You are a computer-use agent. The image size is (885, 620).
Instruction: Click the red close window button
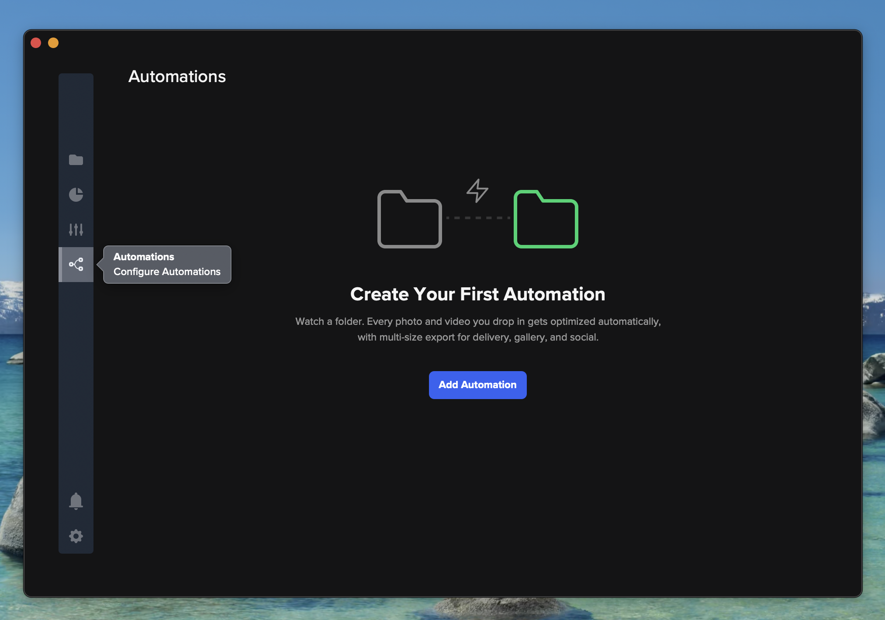36,43
